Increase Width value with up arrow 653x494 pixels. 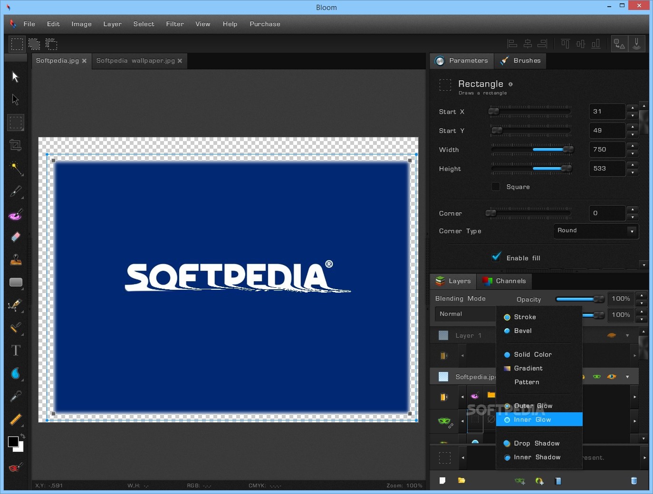632,146
